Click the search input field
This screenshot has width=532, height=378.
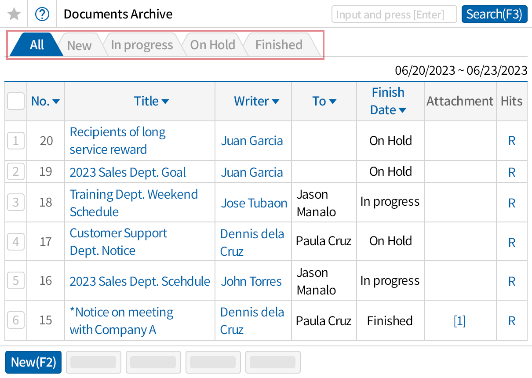pos(394,14)
